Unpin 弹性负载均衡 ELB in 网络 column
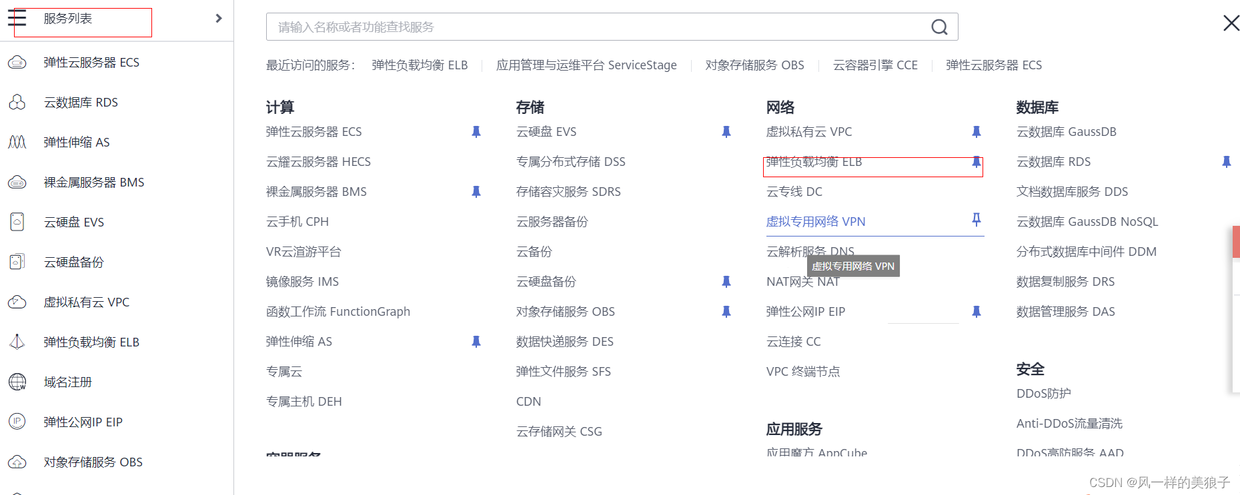 pyautogui.click(x=977, y=162)
